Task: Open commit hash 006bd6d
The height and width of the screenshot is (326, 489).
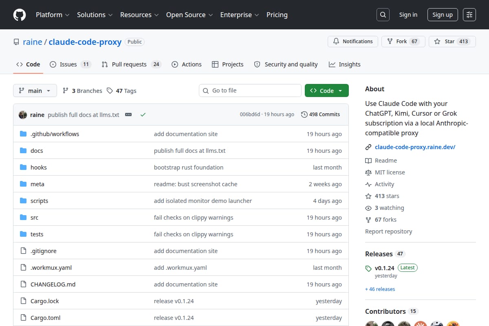Action: coord(250,115)
